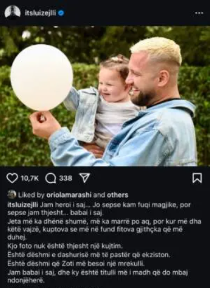210x288 pixels.
Task: Tap the white balloon in the photo
Action: click(42, 78)
